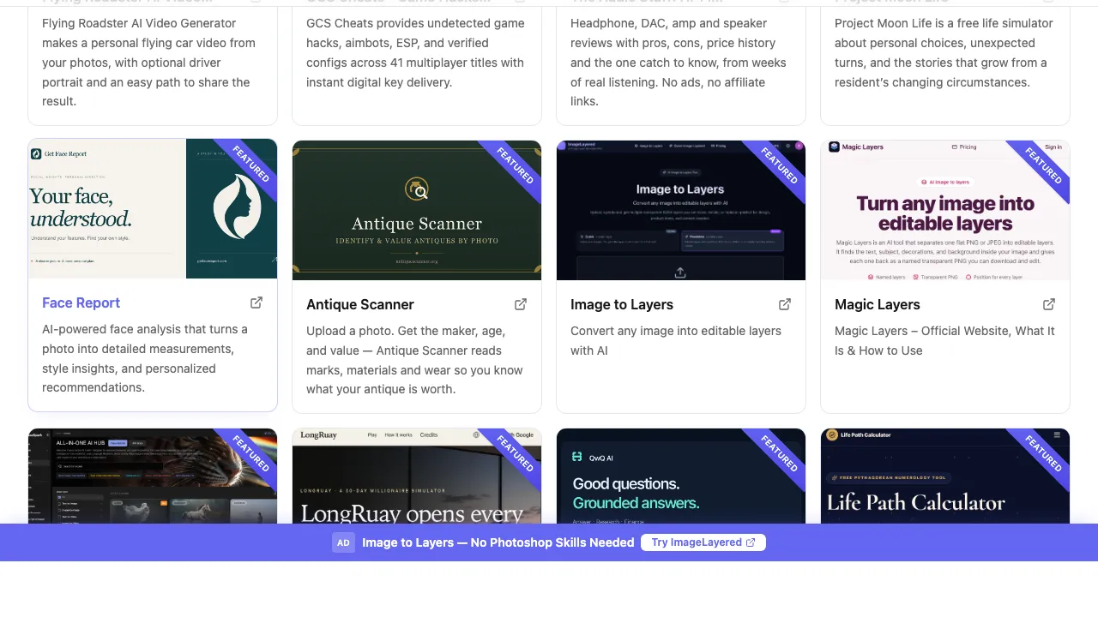Open the Face Report external link icon
The image size is (1098, 617).
(x=256, y=303)
